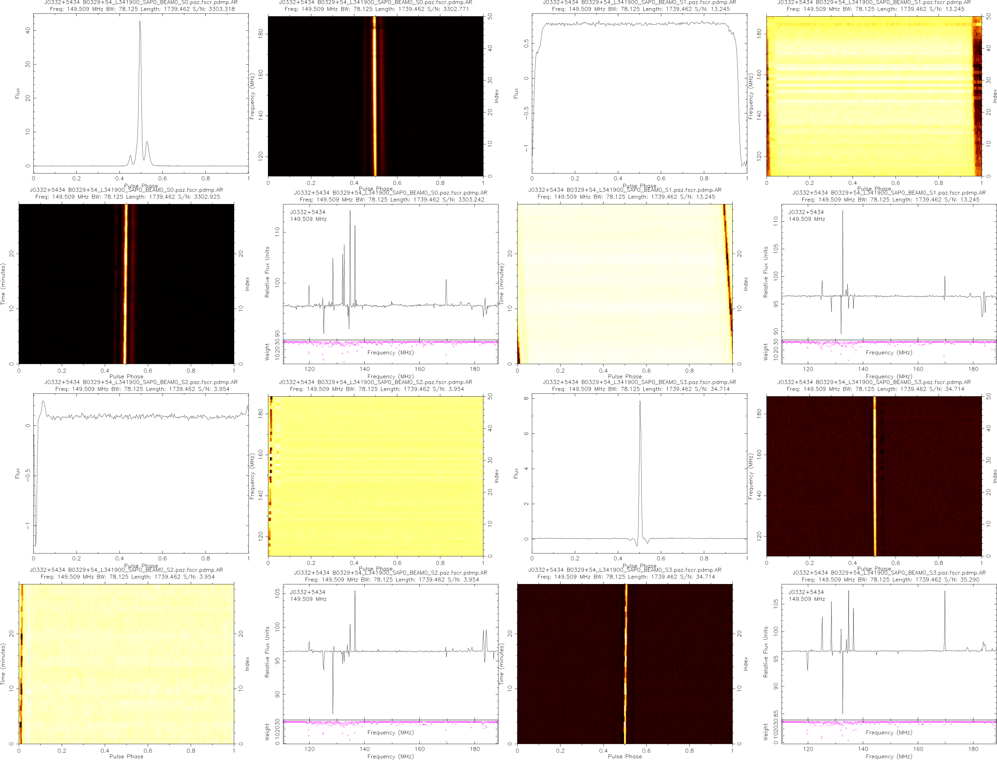Click the bright stripe in S0 frequency-phase heatmap
Screen dimensions: 997x760
click(374, 96)
